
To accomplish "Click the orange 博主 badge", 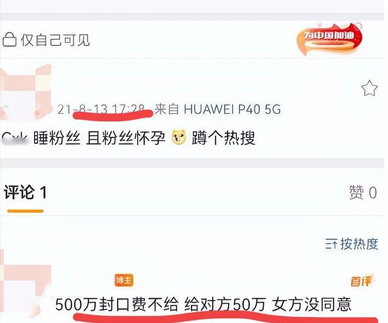I will coord(124,281).
